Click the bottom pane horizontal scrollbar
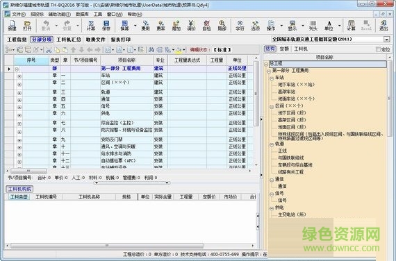Image resolution: width=396 pixels, height=261 pixels. pyautogui.click(x=107, y=245)
